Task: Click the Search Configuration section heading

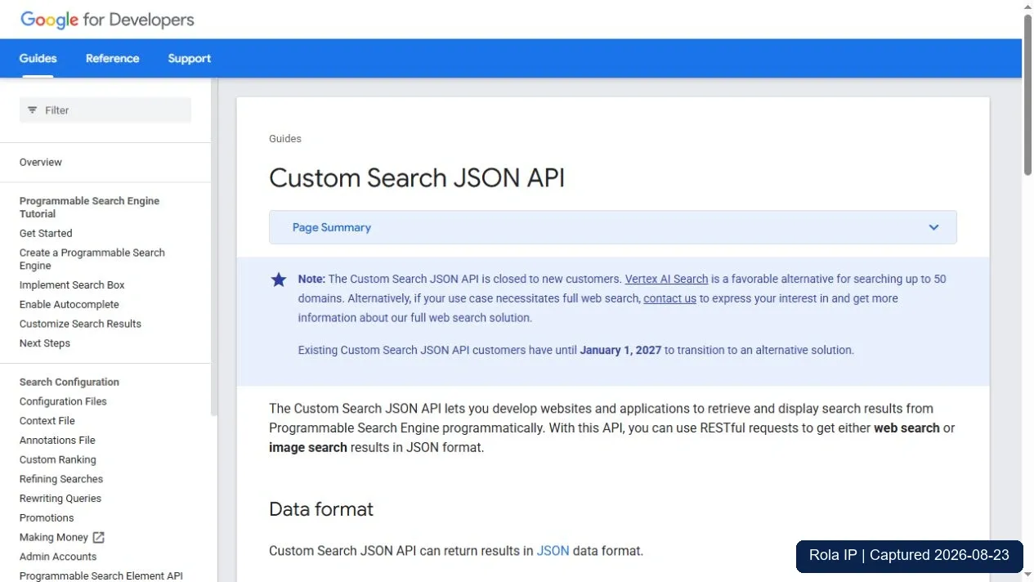Action: coord(69,382)
